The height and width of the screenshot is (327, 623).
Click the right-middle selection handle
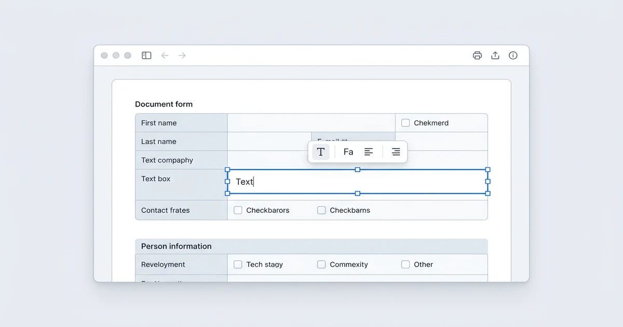click(487, 182)
